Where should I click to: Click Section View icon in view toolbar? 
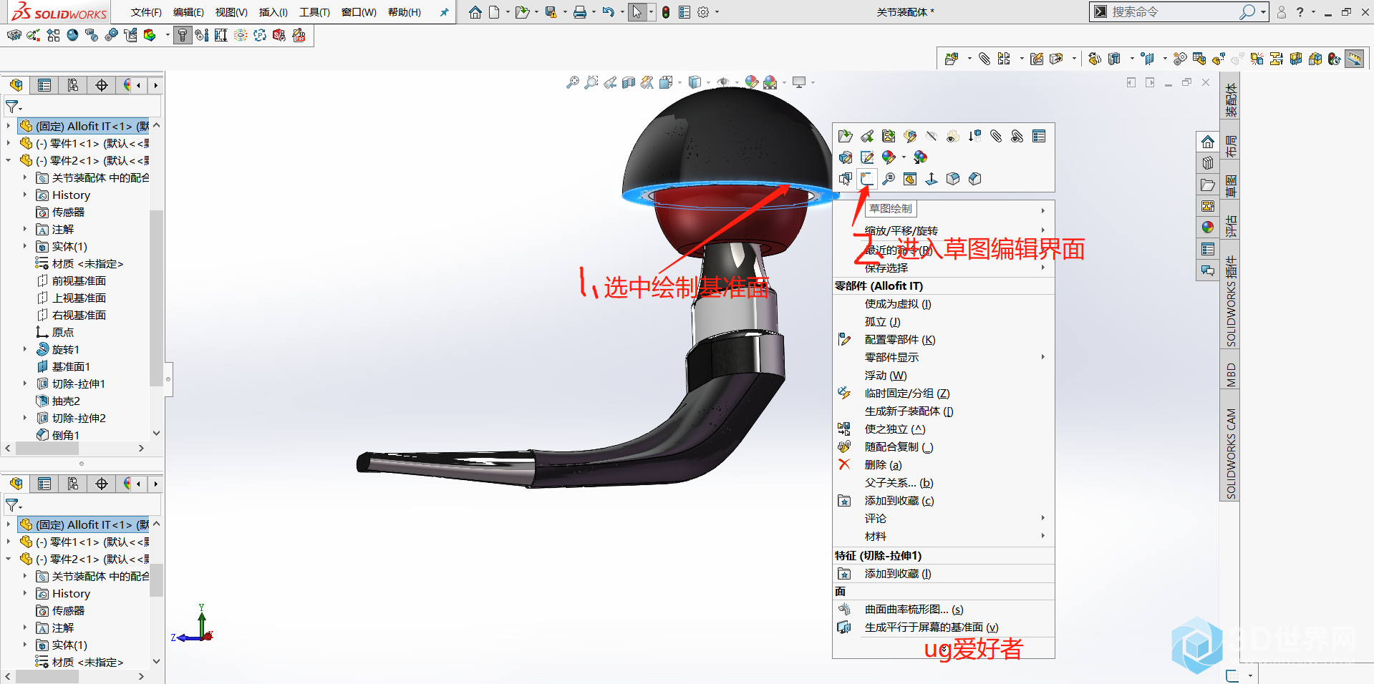coord(629,82)
